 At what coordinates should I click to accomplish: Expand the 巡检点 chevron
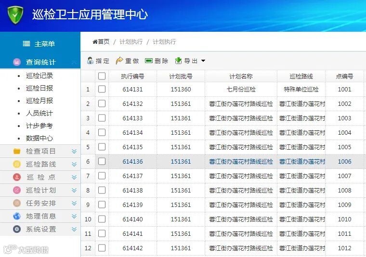[74, 177]
